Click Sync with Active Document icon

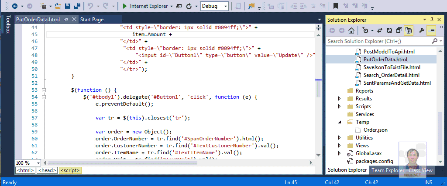(380, 30)
